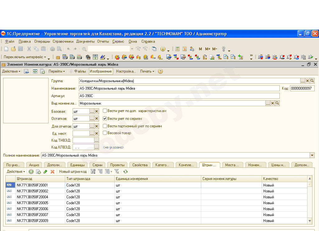
Task: Enable Вести учет по доп. характеристикам
Action: pos(105,111)
